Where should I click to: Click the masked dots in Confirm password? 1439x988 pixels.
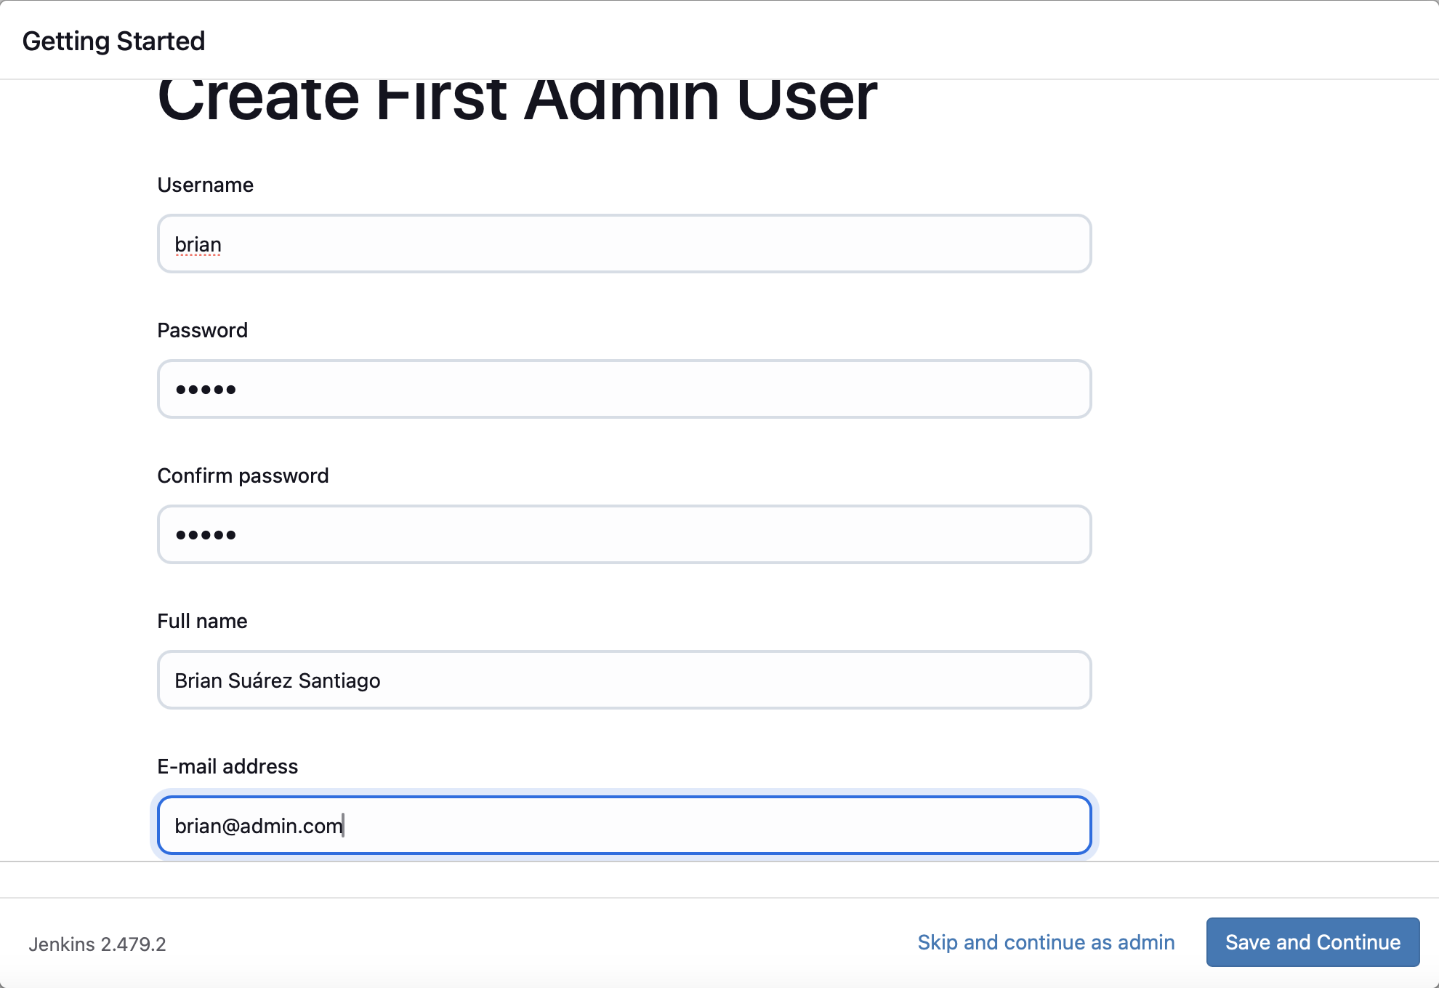pos(206,536)
